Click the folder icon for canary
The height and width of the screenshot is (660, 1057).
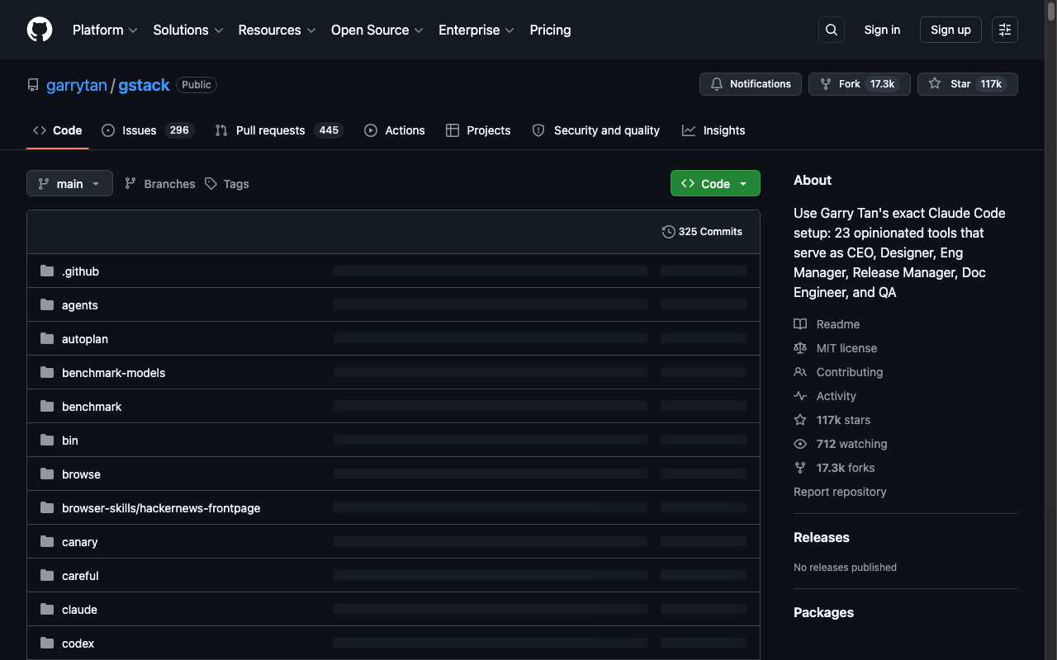pyautogui.click(x=47, y=542)
